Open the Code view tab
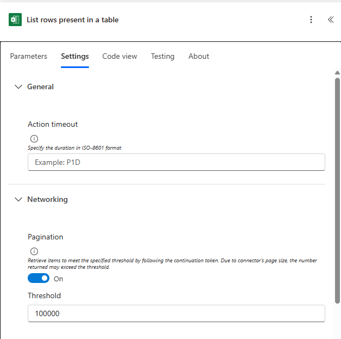 click(119, 56)
